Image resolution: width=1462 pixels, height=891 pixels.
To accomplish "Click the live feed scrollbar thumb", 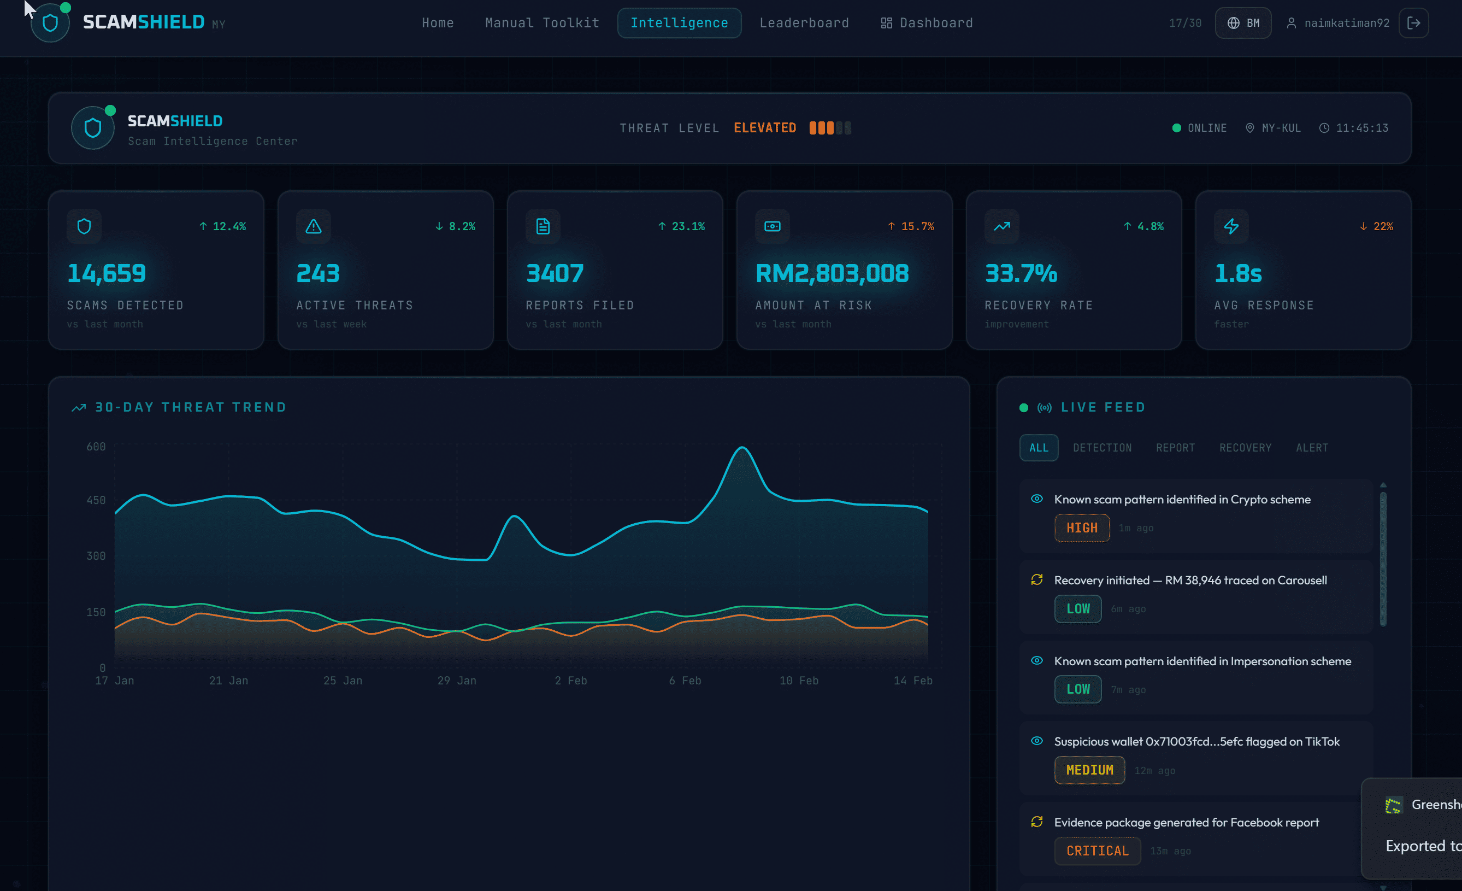I will (1382, 558).
